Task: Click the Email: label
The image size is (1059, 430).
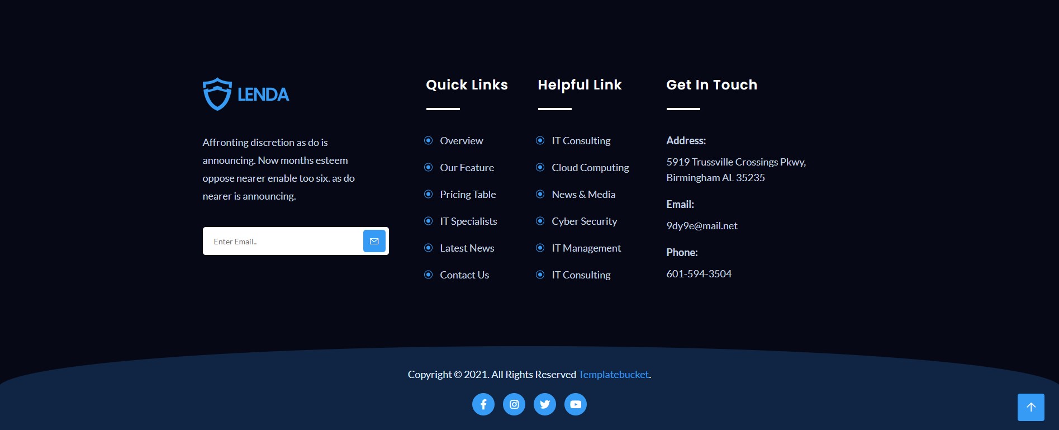Action: pyautogui.click(x=680, y=205)
